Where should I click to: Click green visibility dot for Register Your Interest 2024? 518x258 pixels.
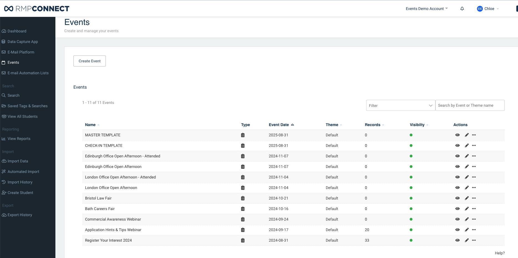click(411, 240)
